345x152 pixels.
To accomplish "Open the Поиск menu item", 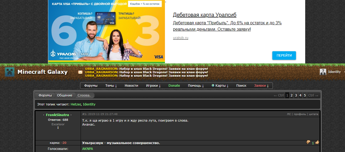I will point(241,86).
